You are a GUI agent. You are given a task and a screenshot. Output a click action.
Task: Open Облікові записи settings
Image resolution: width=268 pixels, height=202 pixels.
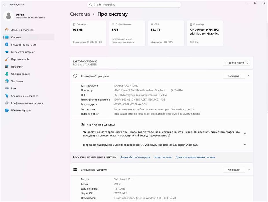(29, 74)
